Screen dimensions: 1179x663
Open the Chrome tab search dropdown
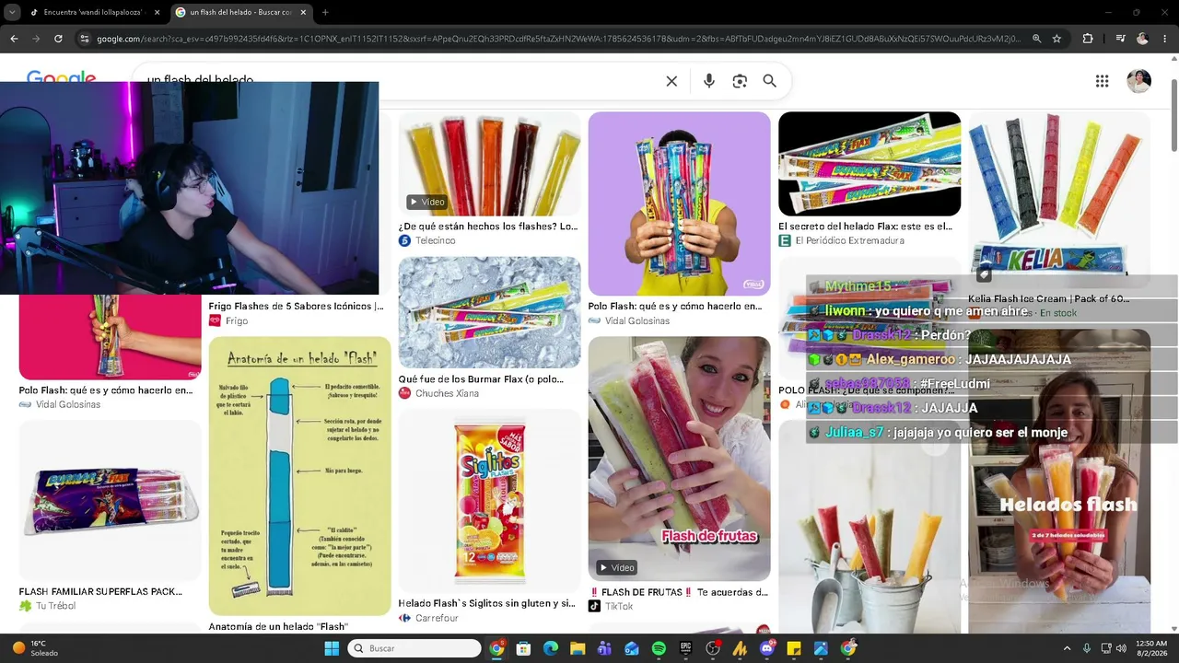tap(12, 12)
